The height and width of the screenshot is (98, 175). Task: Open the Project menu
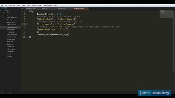pyautogui.click(x=40, y=5)
